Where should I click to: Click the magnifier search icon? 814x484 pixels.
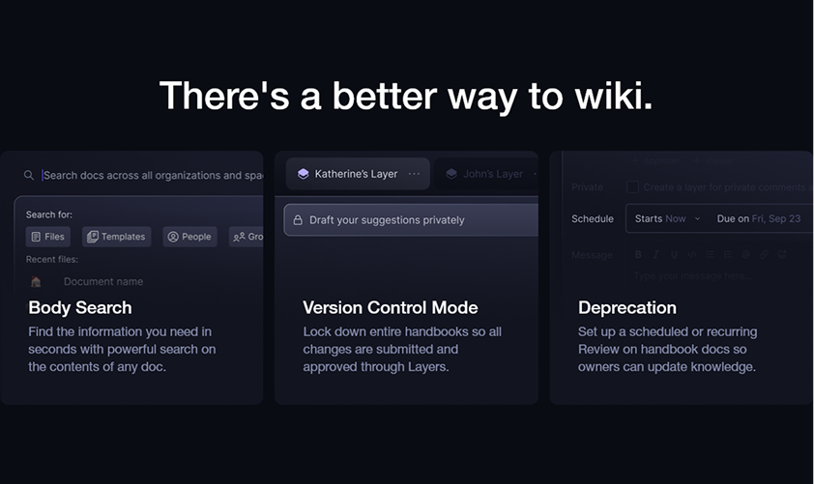29,175
